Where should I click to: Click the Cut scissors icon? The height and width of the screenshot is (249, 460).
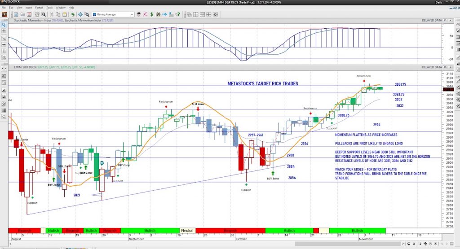[x=51, y=14]
